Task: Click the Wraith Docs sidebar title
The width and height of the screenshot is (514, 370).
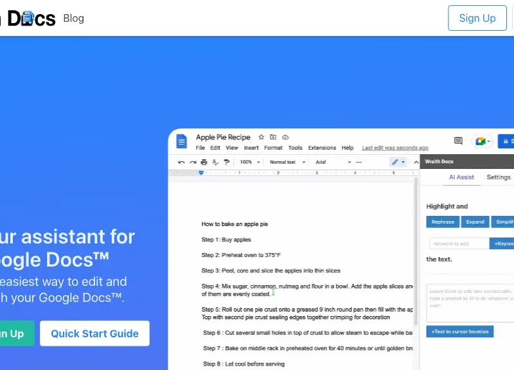Action: tap(439, 162)
